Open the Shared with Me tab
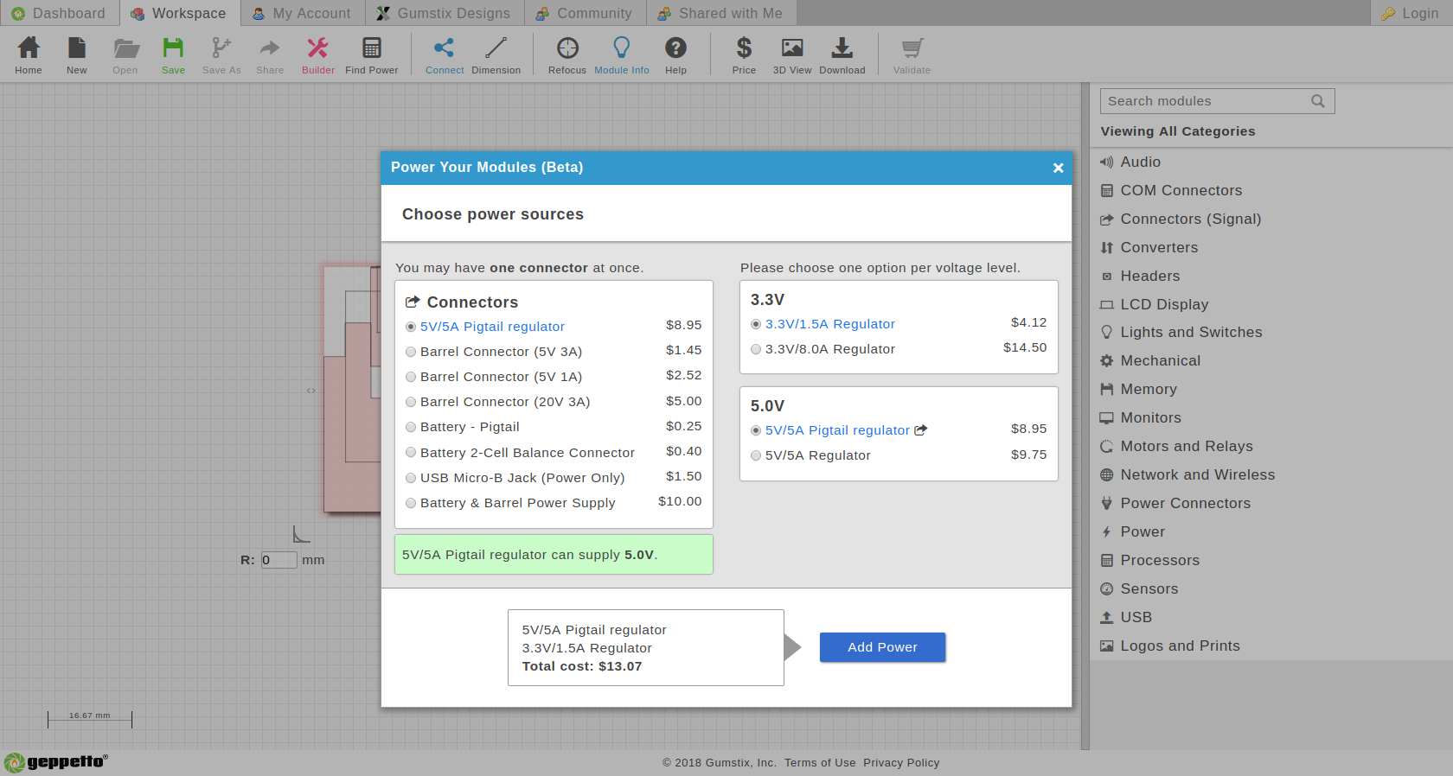This screenshot has width=1453, height=776. click(720, 13)
